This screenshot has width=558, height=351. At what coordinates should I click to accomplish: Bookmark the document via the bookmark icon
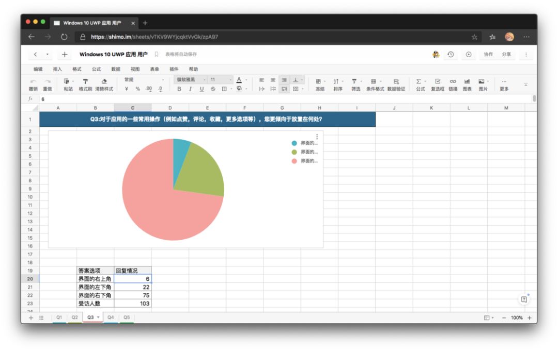point(156,54)
